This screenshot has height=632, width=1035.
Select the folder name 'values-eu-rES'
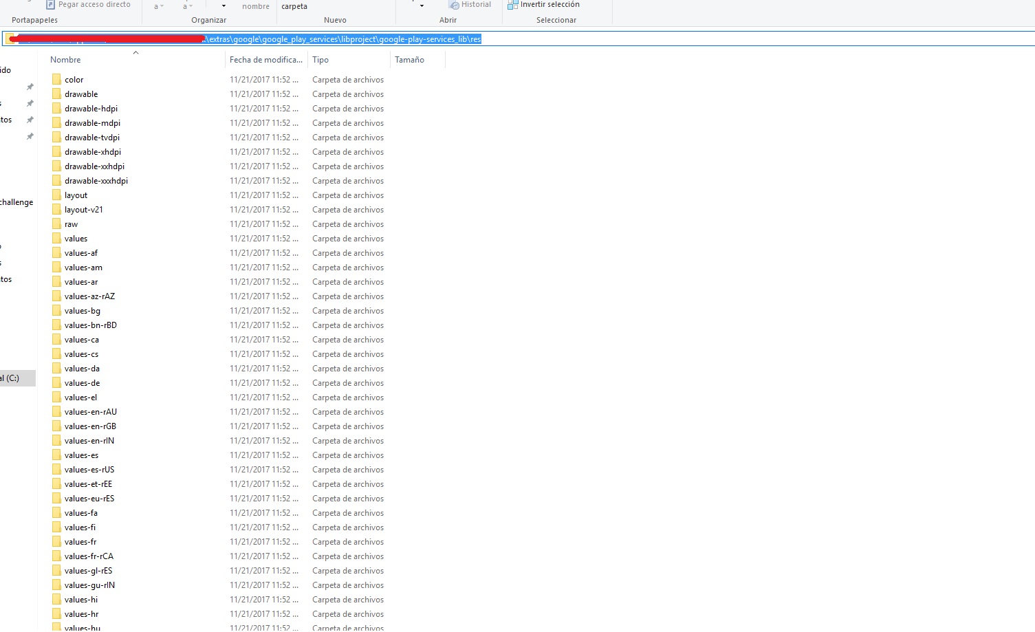(x=89, y=499)
